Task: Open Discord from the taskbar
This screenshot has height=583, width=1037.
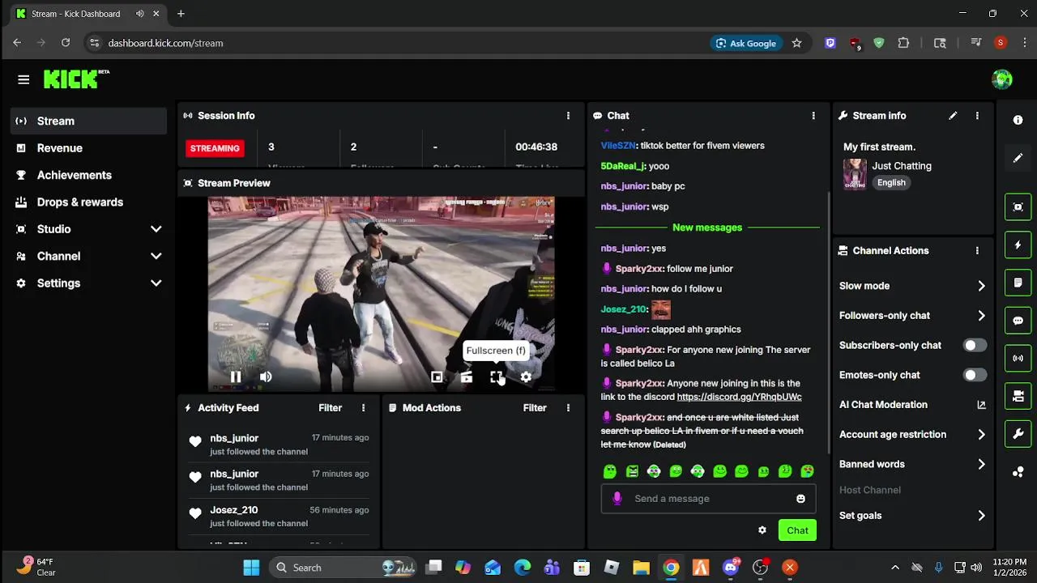Action: [731, 568]
